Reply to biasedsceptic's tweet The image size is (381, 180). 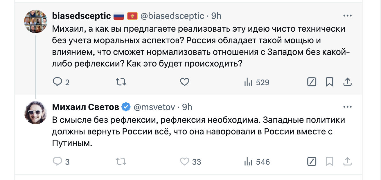click(x=57, y=82)
